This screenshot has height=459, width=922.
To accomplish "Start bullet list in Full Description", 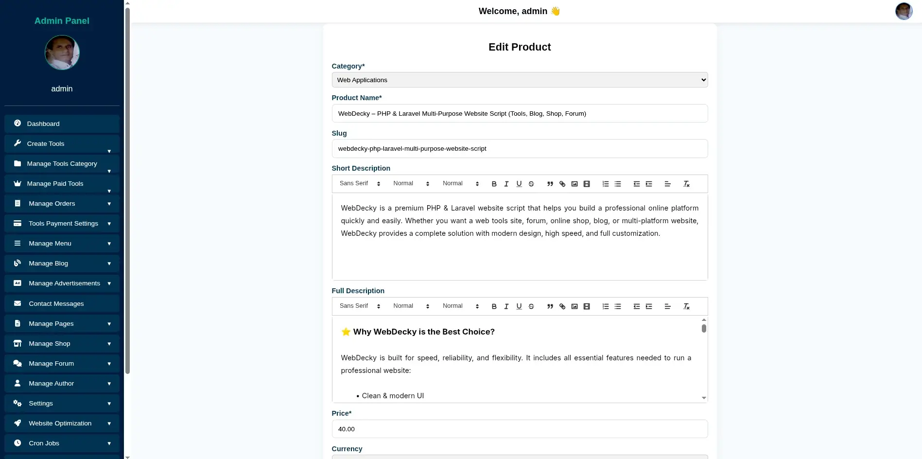I will 618,306.
